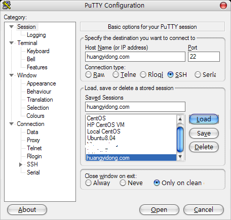
Task: Select the Telnet connection type
Action: pos(115,74)
